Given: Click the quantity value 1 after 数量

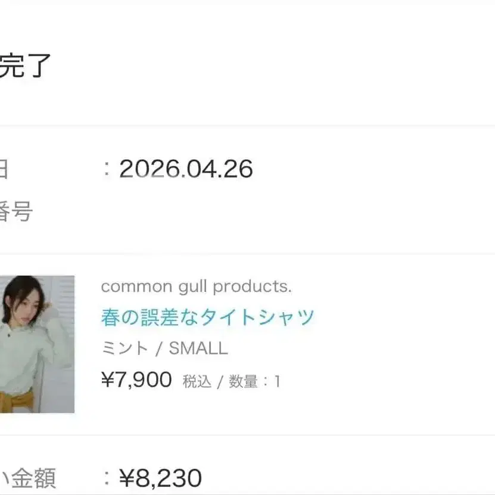Looking at the screenshot, I should (277, 381).
